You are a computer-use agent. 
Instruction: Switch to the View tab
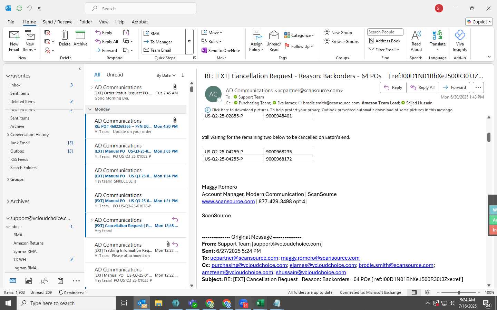coord(104,22)
